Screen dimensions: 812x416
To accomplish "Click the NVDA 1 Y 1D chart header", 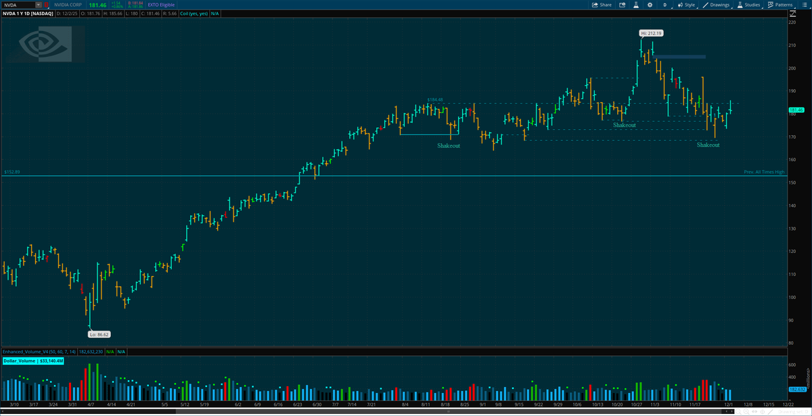I will point(28,13).
